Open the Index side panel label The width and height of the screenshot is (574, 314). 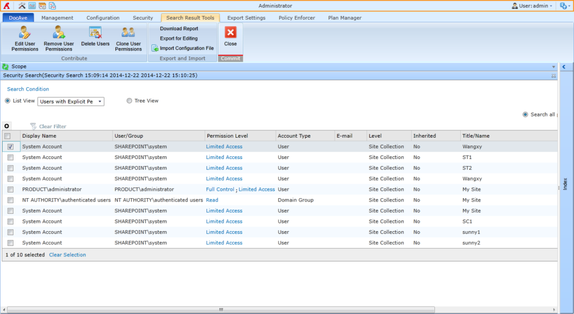pyautogui.click(x=565, y=184)
